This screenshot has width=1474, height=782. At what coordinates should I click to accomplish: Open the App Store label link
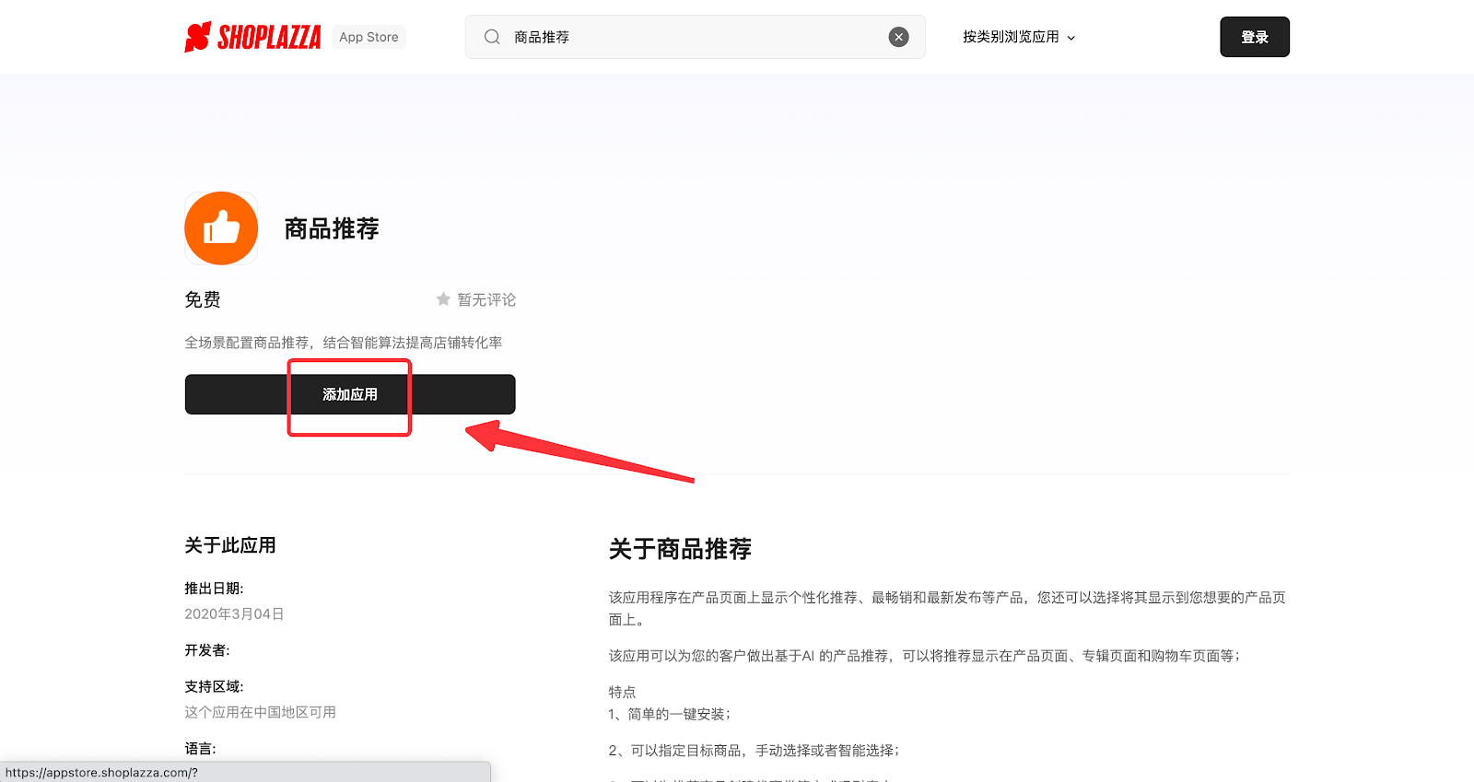[368, 37]
